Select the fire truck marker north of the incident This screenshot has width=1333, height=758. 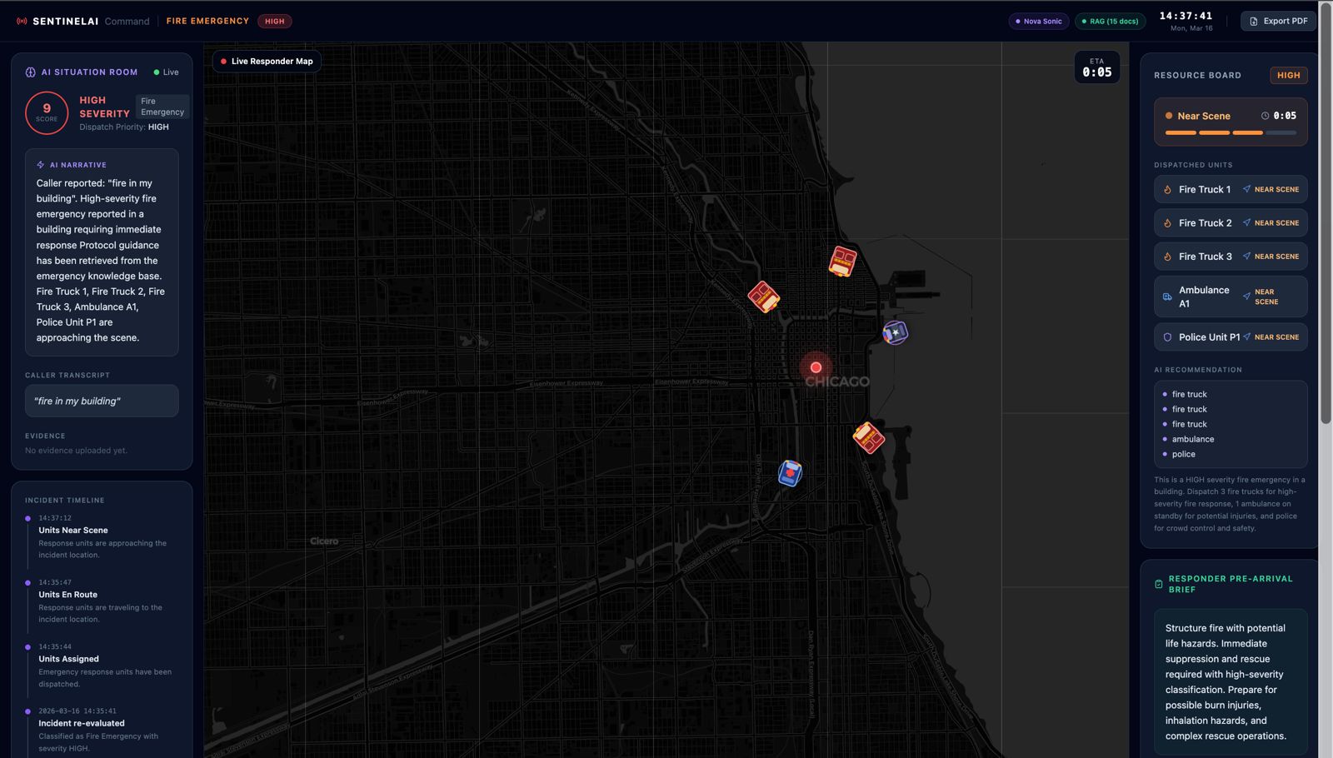[x=842, y=262]
